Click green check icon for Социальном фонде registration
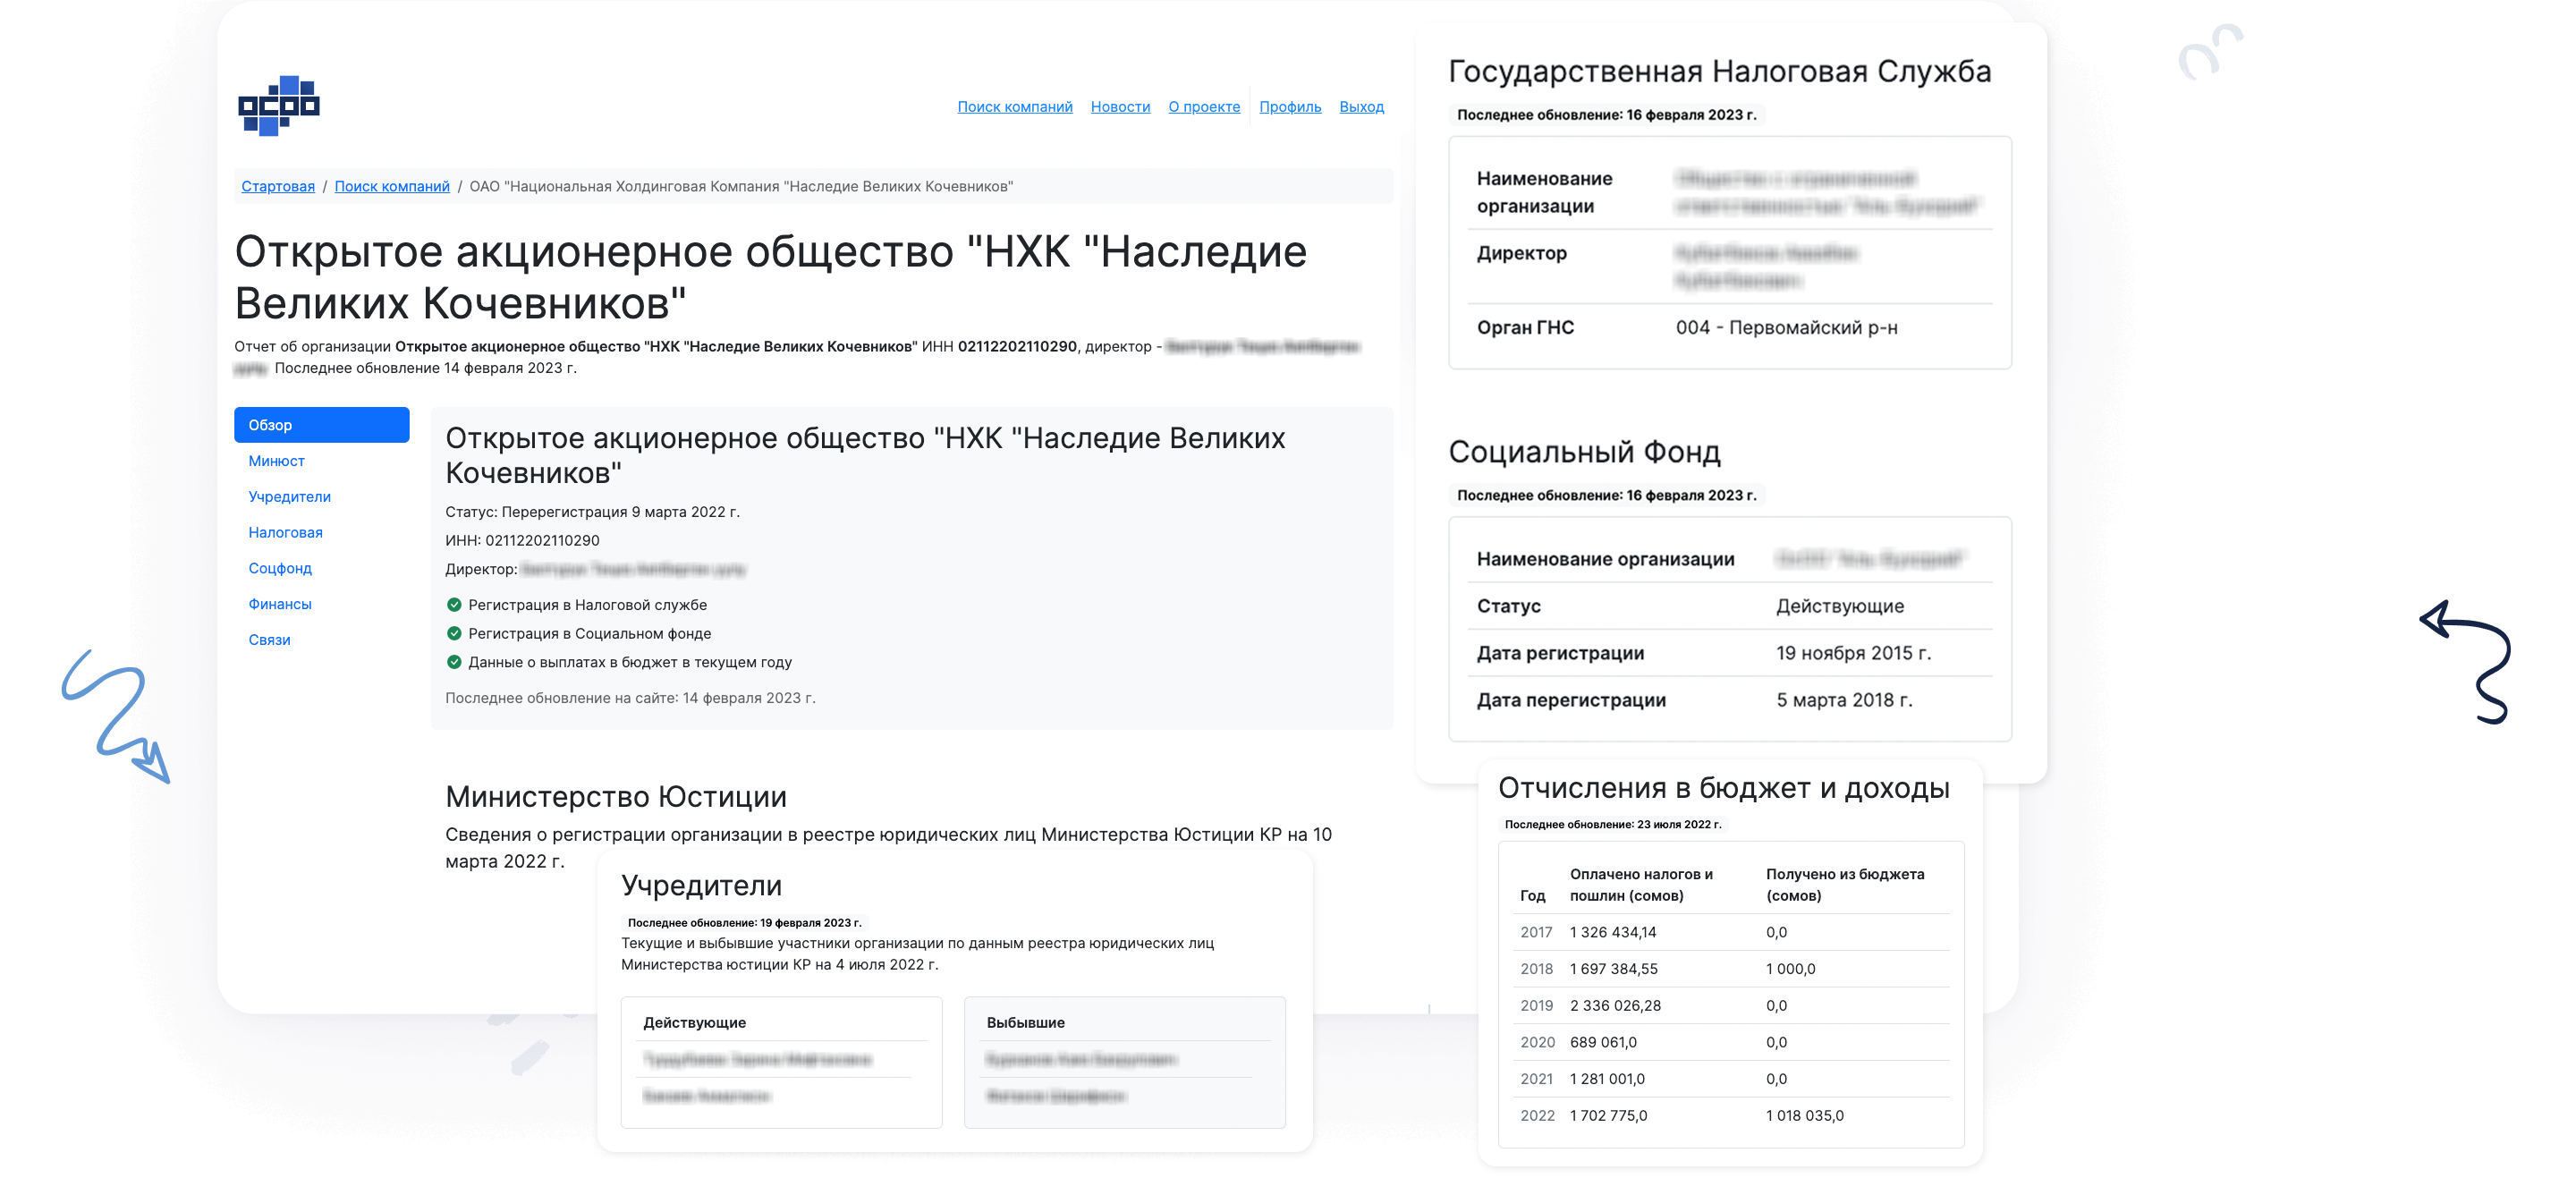 (x=454, y=634)
